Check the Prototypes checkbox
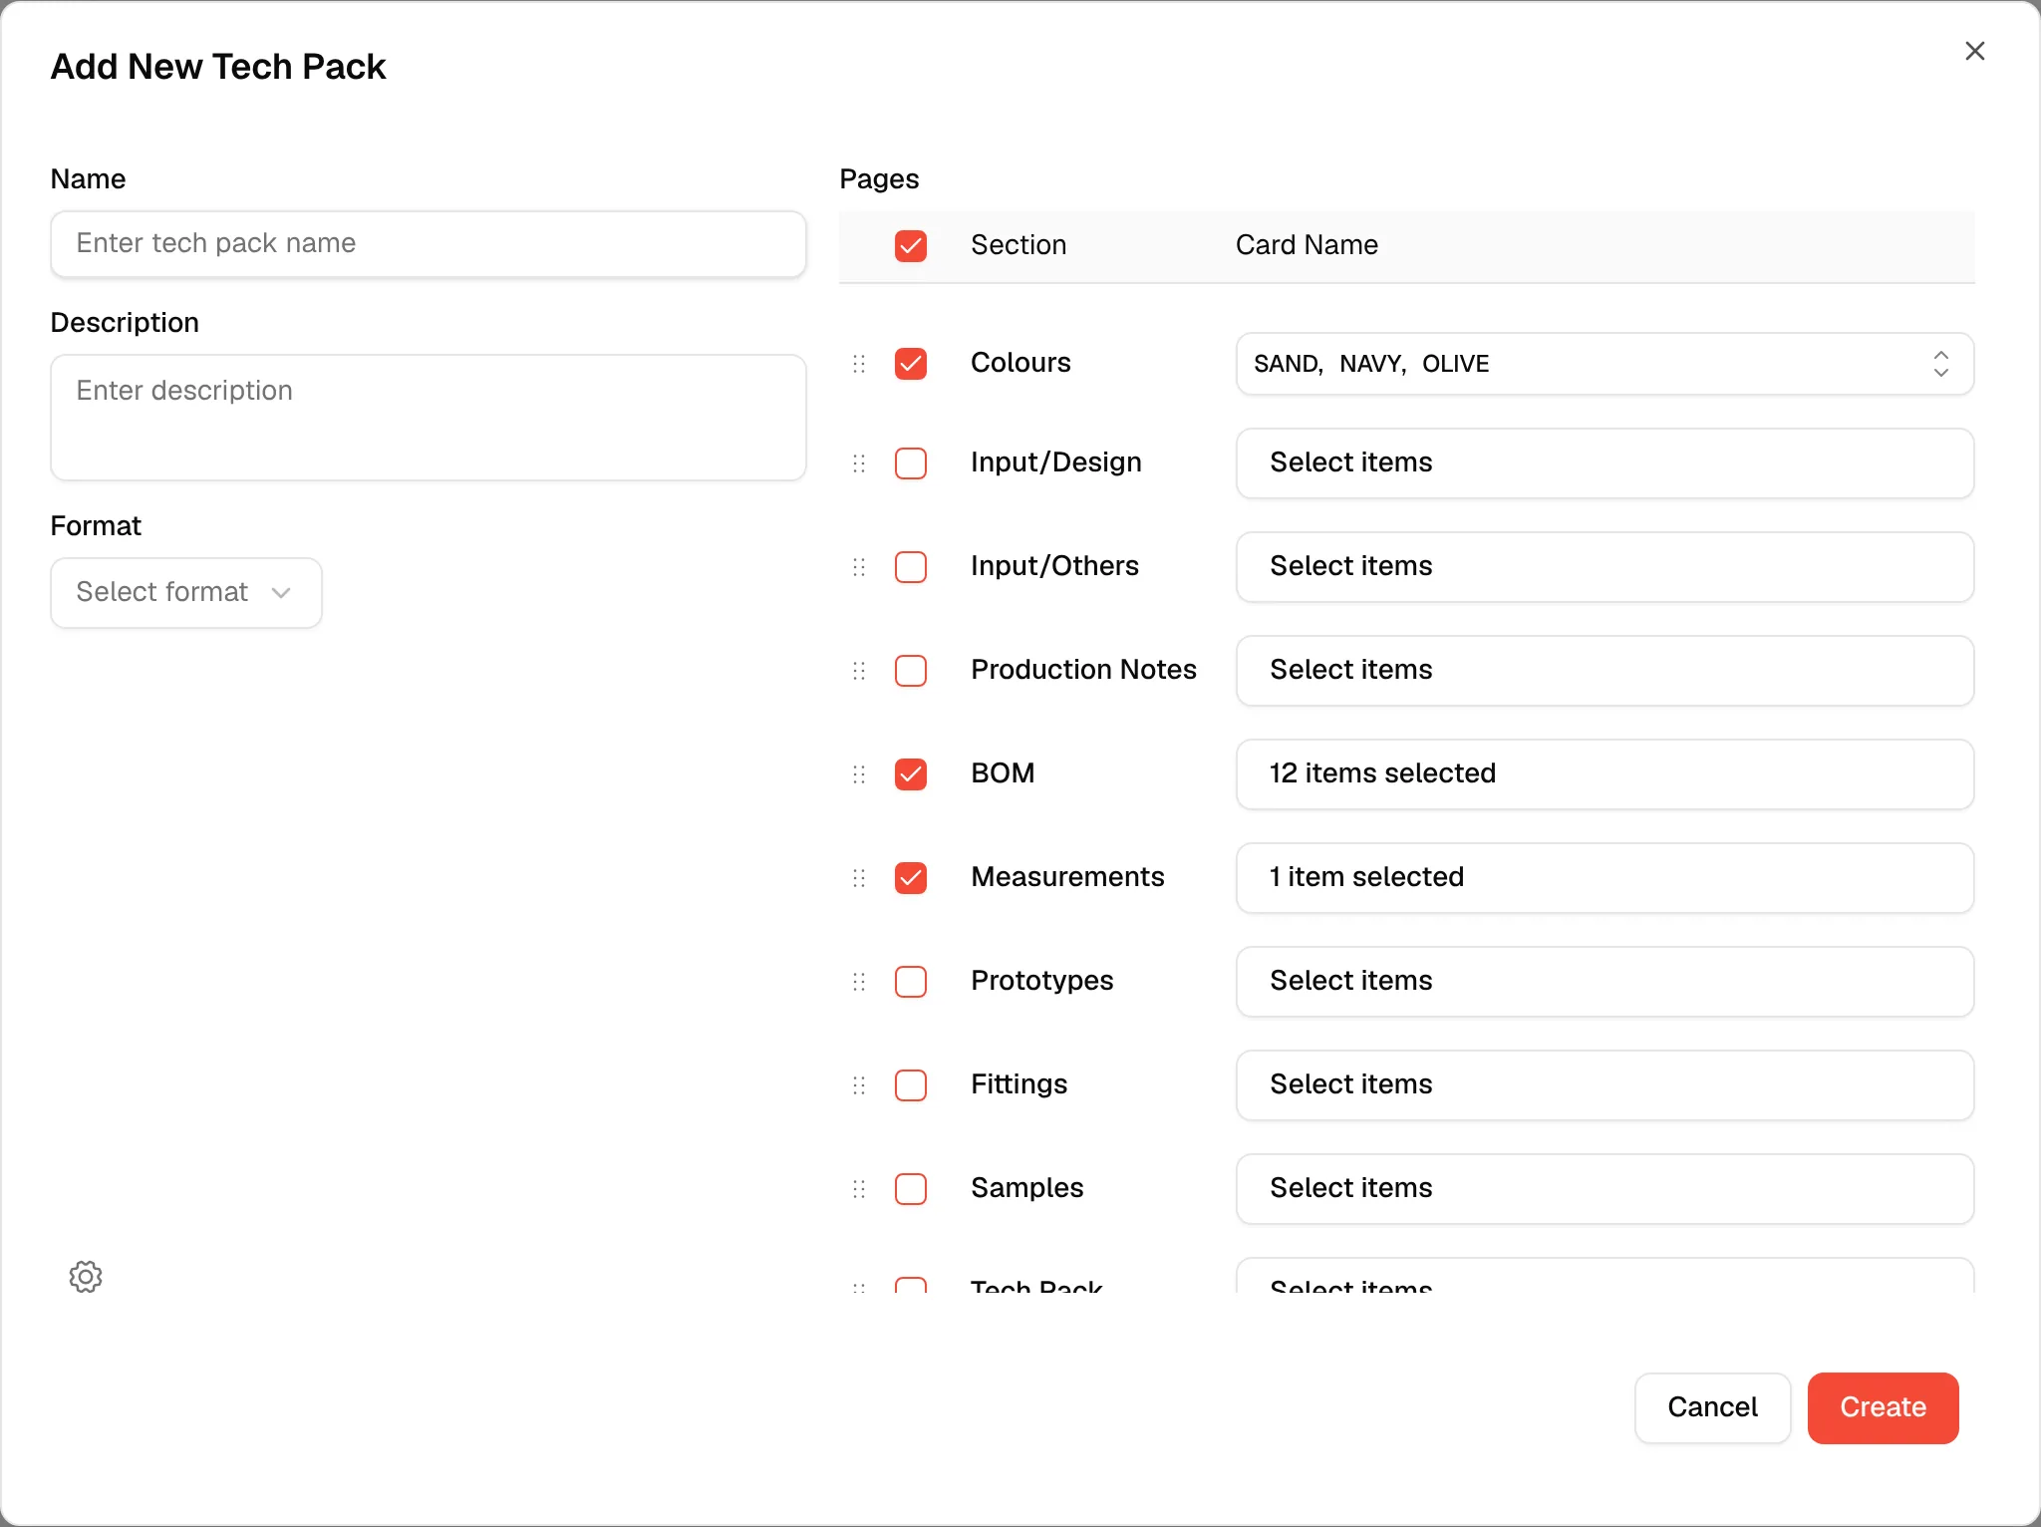Viewport: 2041px width, 1527px height. pyautogui.click(x=911, y=982)
